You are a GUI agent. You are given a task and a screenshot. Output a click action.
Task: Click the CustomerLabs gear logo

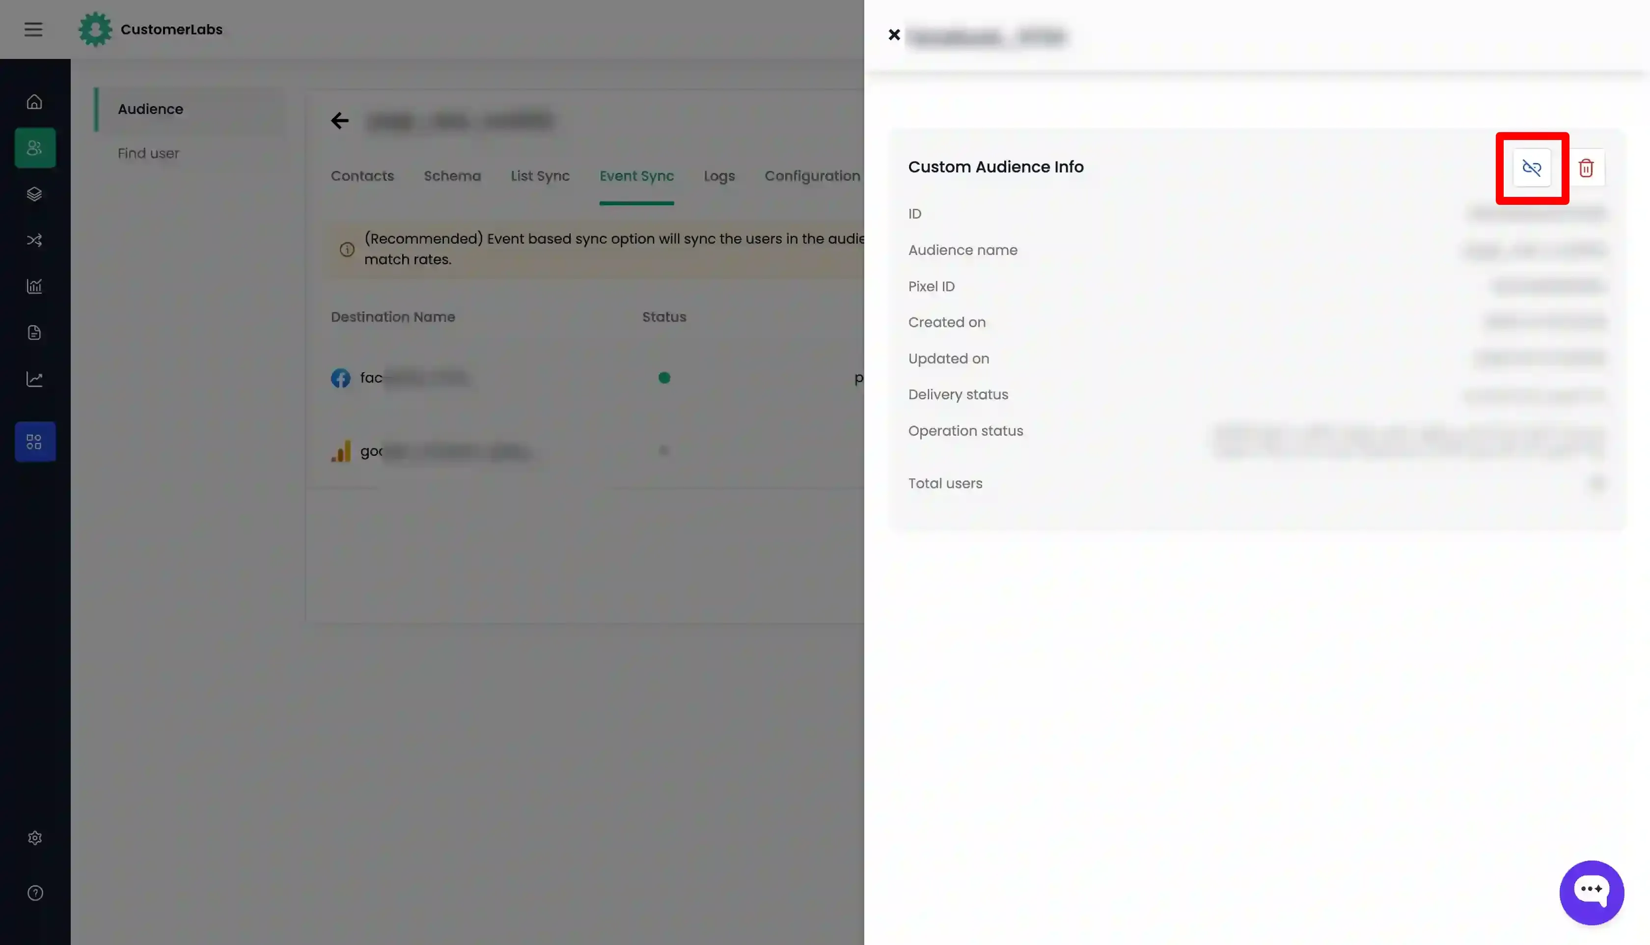tap(95, 29)
